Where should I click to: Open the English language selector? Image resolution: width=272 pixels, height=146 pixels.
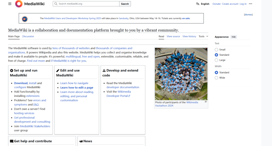point(205,4)
